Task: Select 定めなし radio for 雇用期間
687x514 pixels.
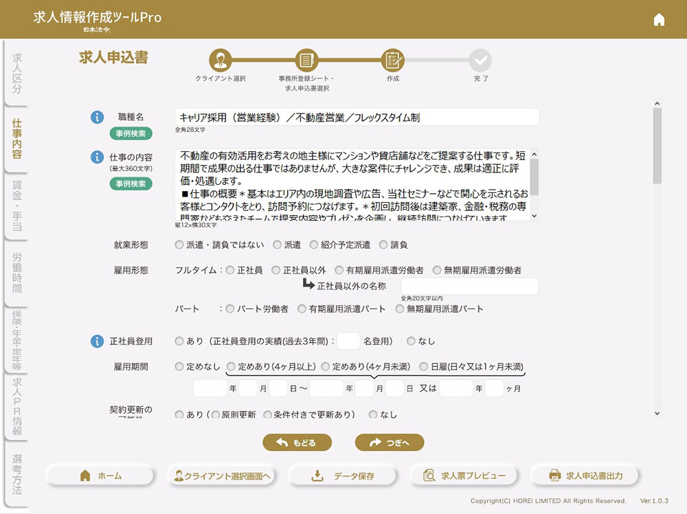Action: click(x=179, y=366)
